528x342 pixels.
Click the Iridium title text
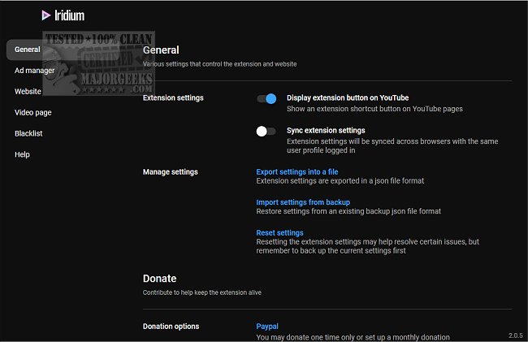click(69, 15)
